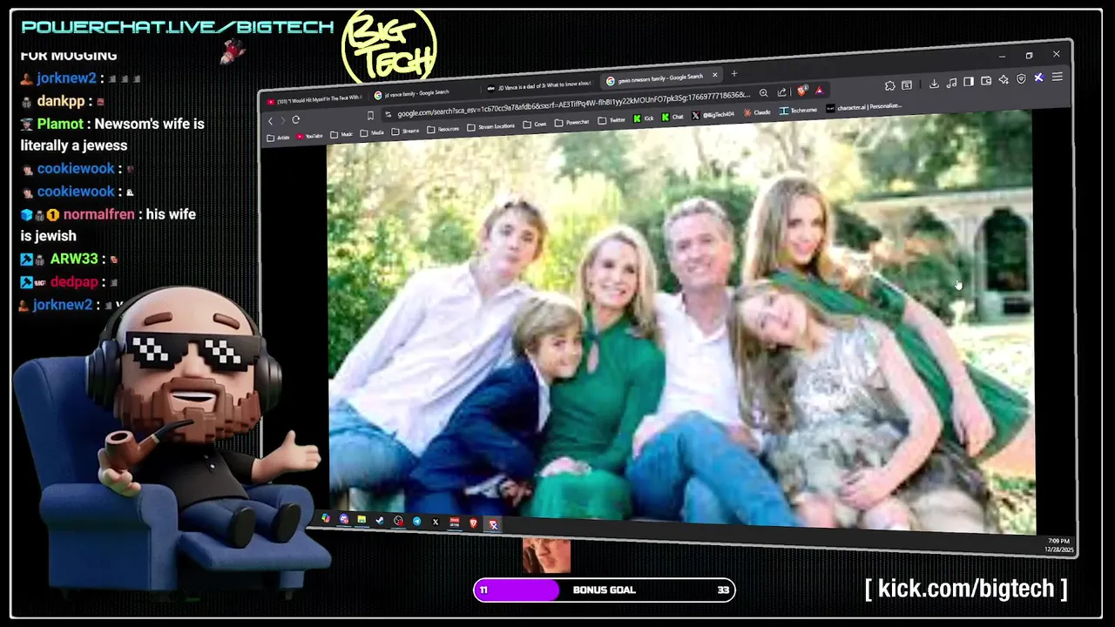Reload the page with the refresh icon
The height and width of the screenshot is (627, 1115).
[x=295, y=119]
